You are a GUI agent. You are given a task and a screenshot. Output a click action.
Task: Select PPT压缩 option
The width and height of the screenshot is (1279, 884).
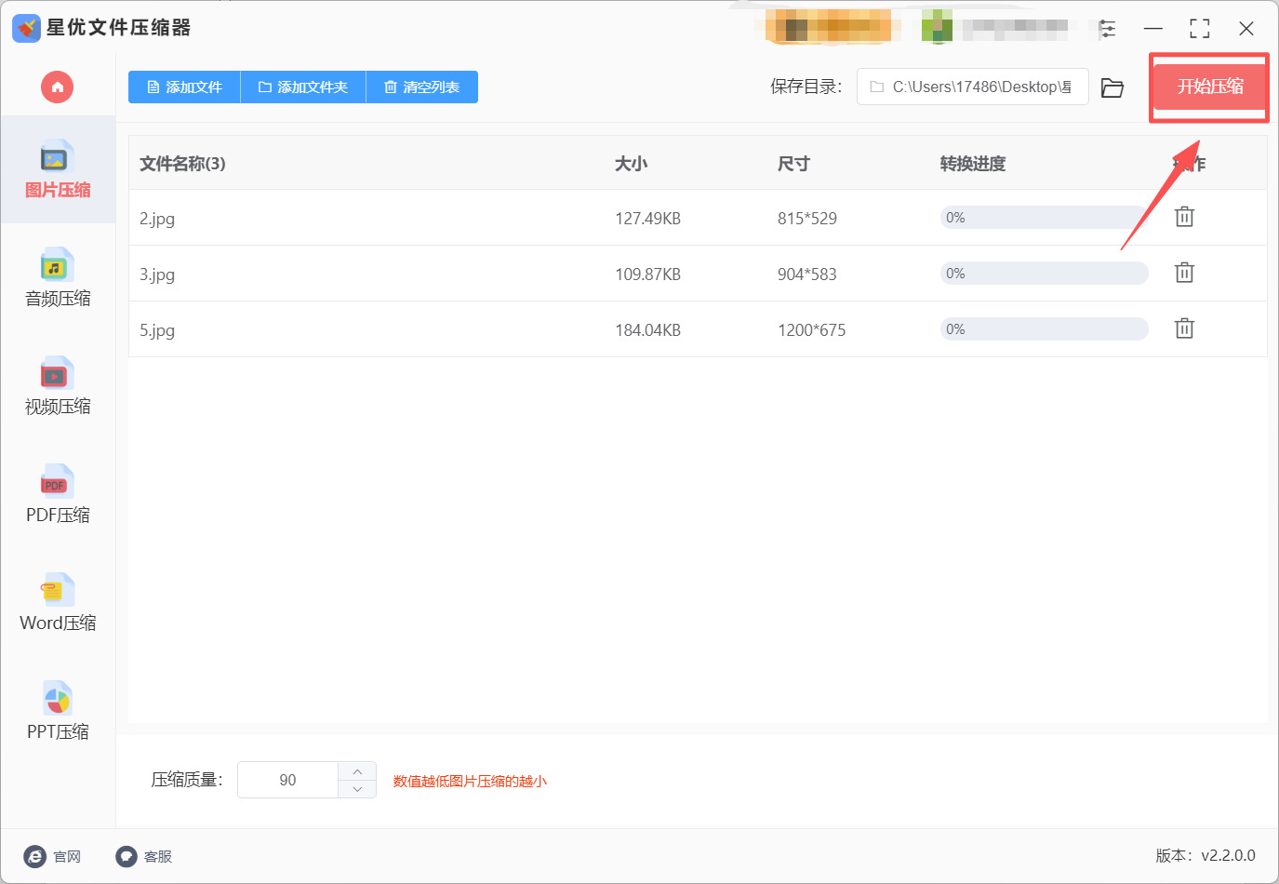(x=58, y=711)
